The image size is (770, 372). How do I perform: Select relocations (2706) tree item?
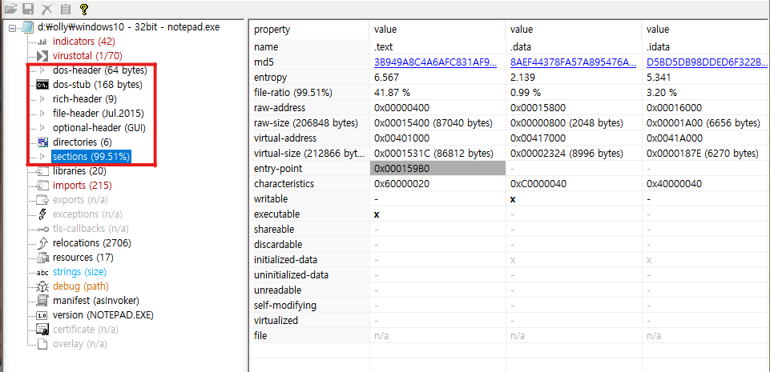click(x=92, y=243)
